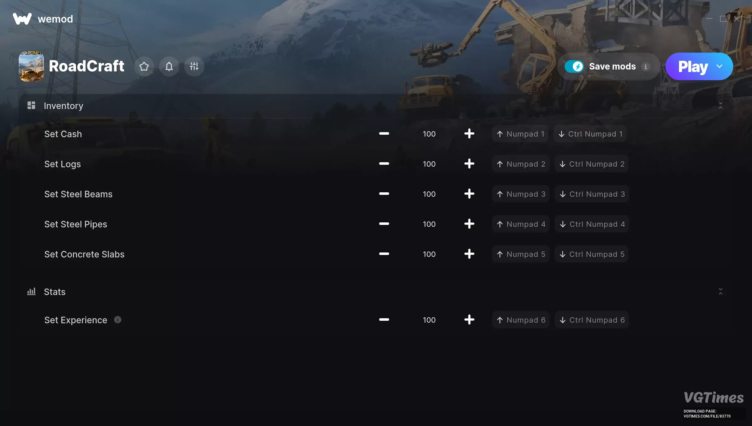Collapse the Stats section
This screenshot has height=426, width=752.
720,292
